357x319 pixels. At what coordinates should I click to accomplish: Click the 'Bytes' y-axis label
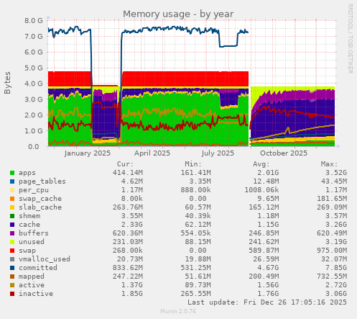pyautogui.click(x=7, y=83)
